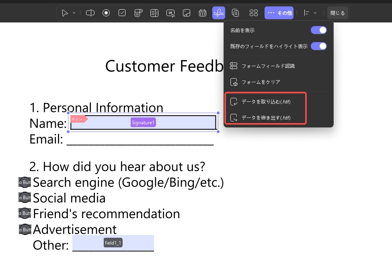The image size is (392, 265).
Task: Select the signature field tool
Action: [218, 13]
